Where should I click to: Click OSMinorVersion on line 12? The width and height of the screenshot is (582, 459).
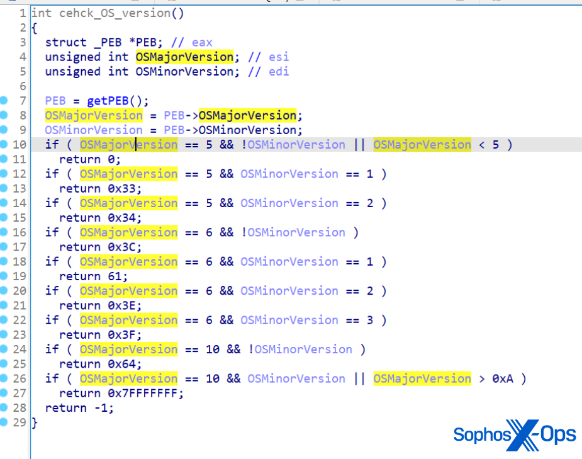[289, 174]
